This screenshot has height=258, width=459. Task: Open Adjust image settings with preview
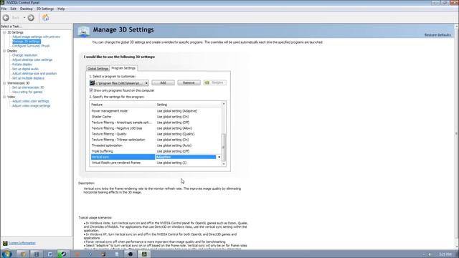click(x=37, y=37)
